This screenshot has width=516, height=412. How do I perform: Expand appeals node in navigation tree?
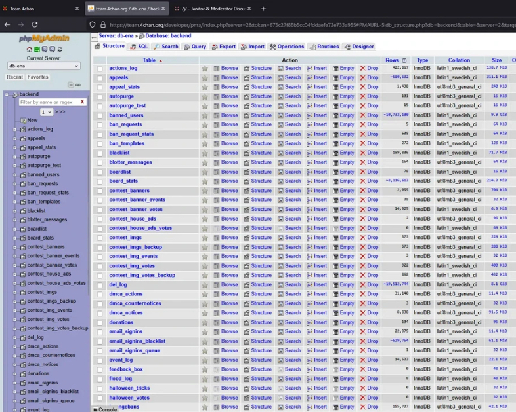[x=14, y=139]
